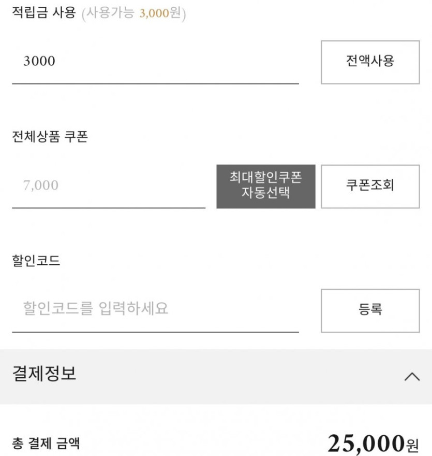
Task: Click the 원 currency unit beside the total
Action: [412, 445]
